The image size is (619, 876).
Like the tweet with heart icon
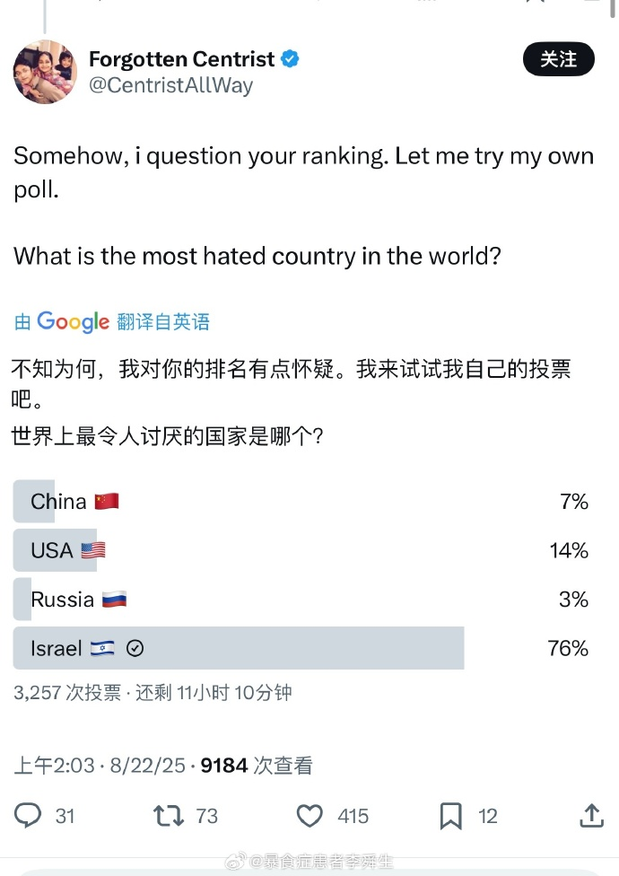point(309,816)
